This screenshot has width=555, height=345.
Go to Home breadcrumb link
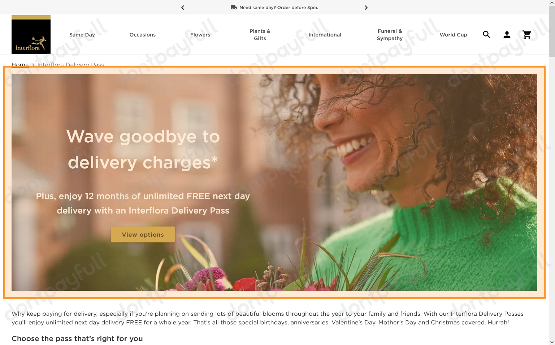coord(20,65)
